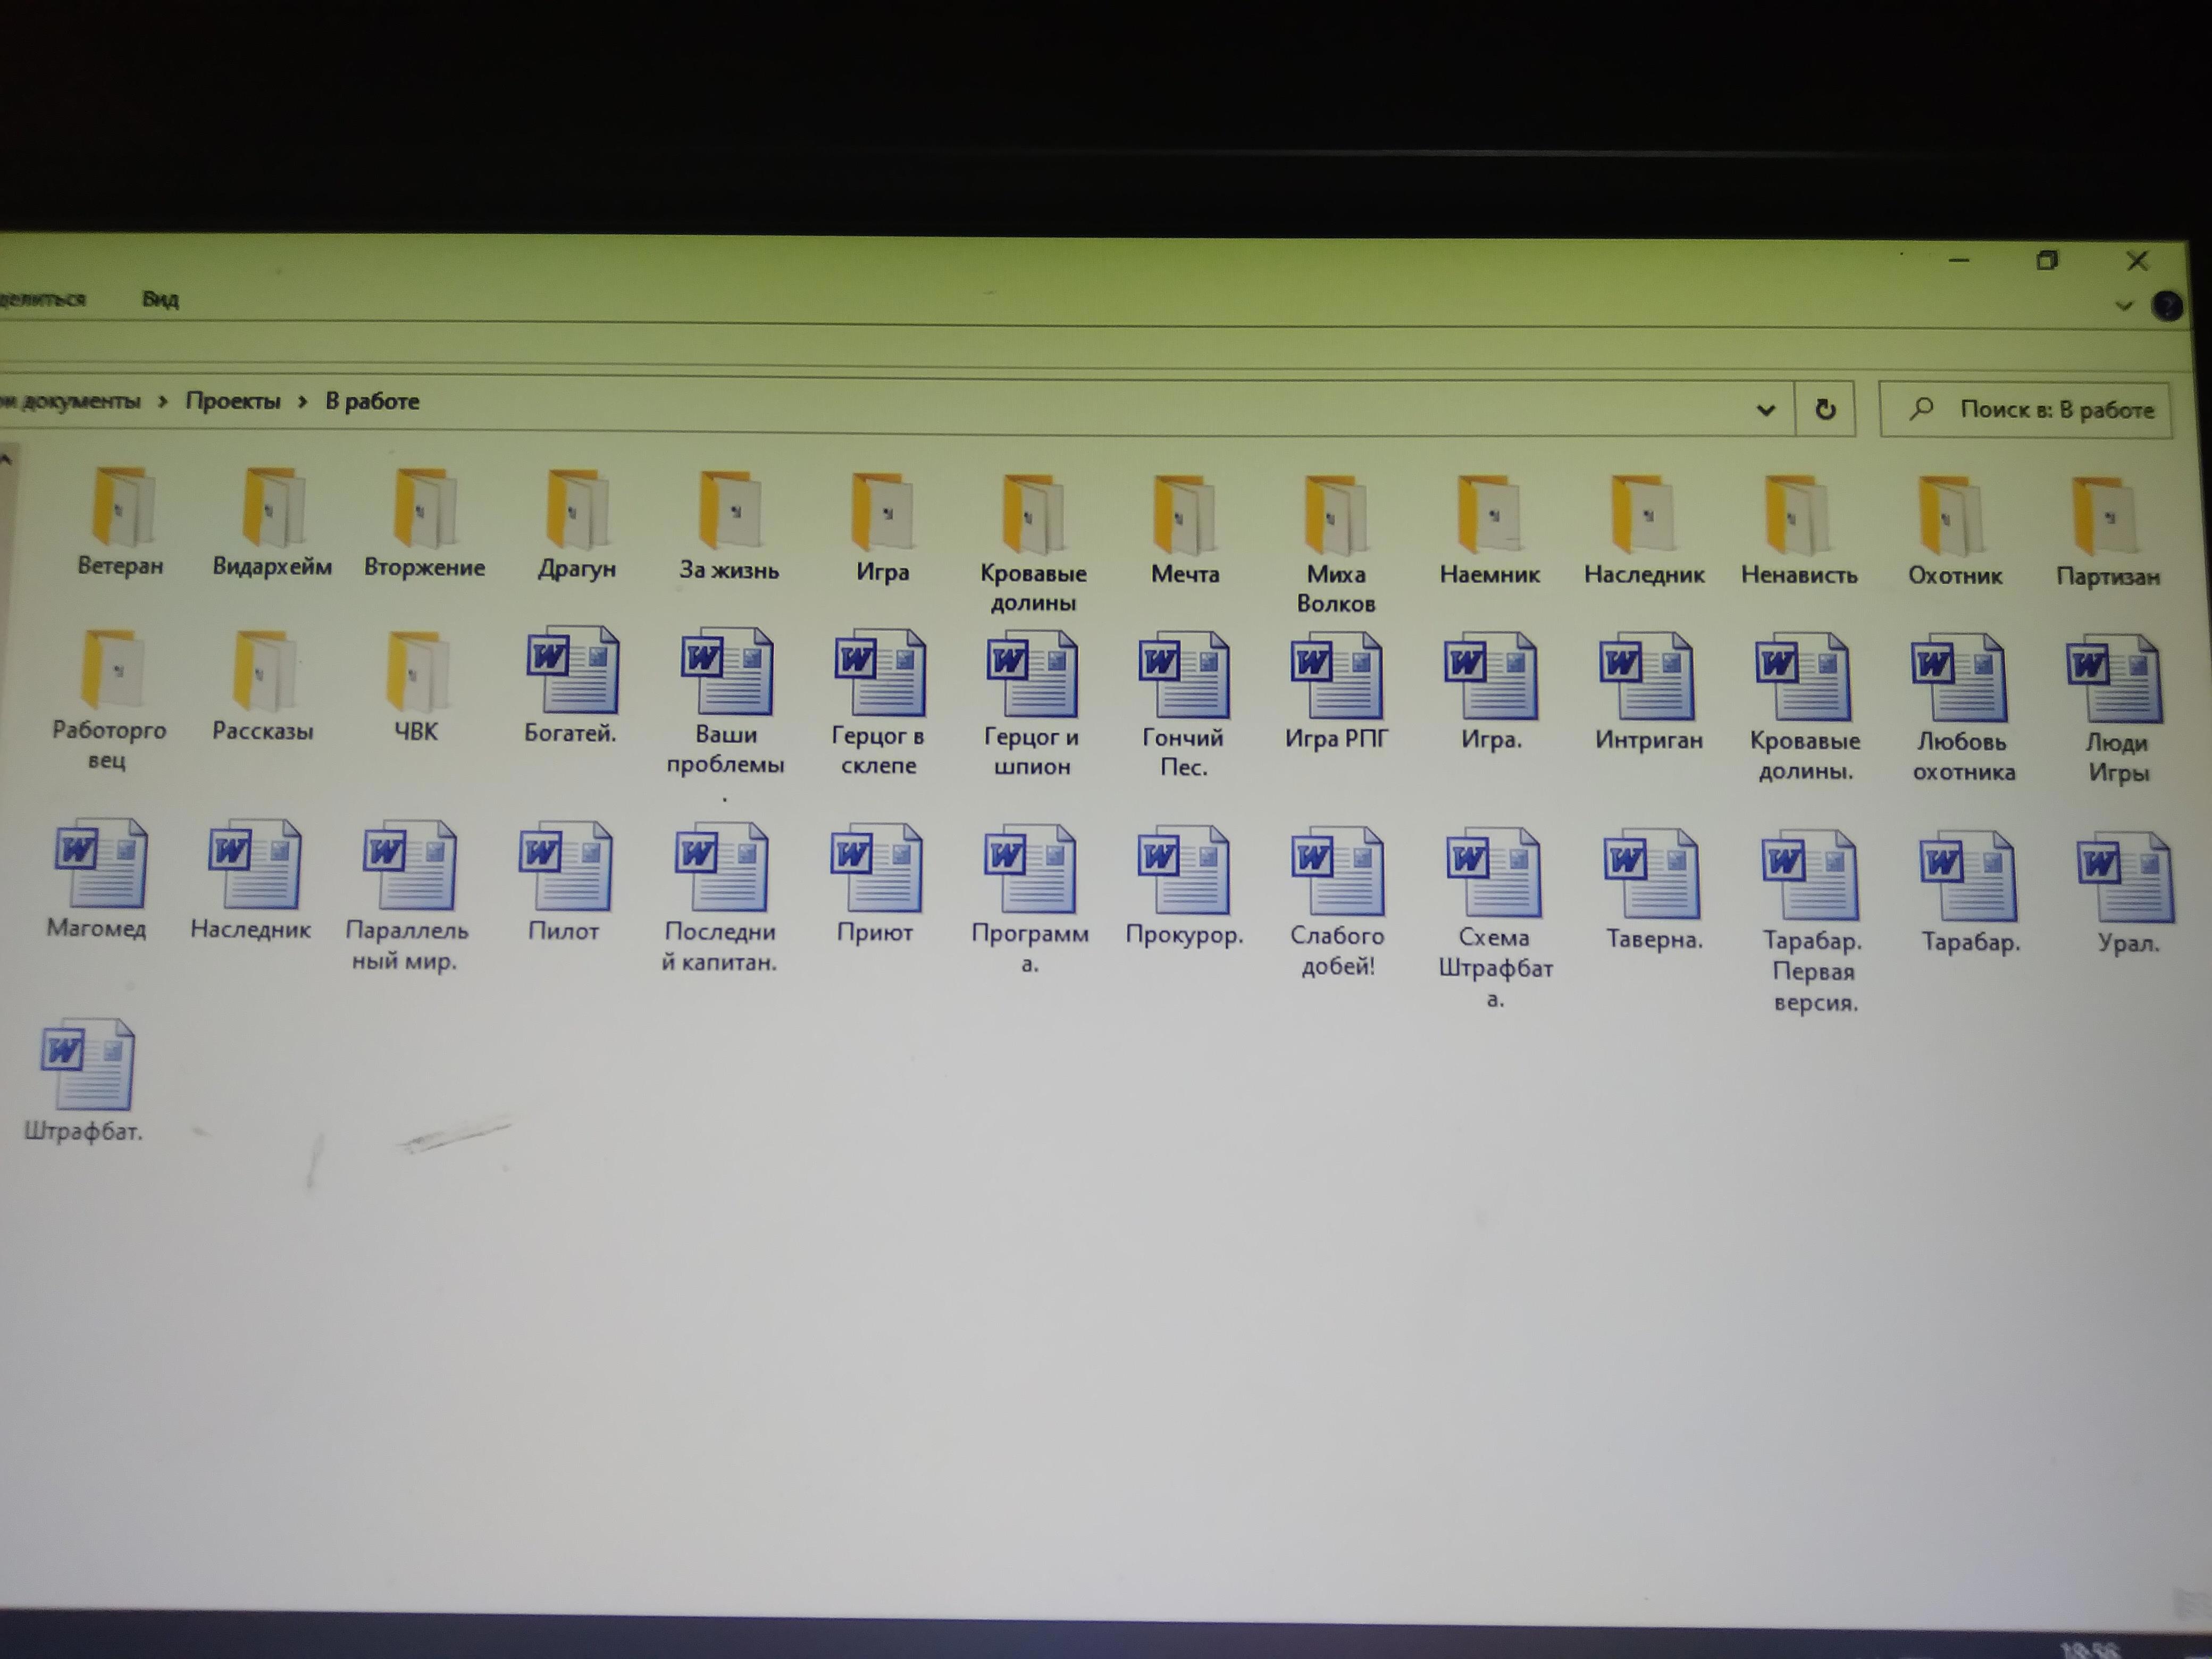
Task: Open the Вид ribbon tab
Action: pos(160,299)
